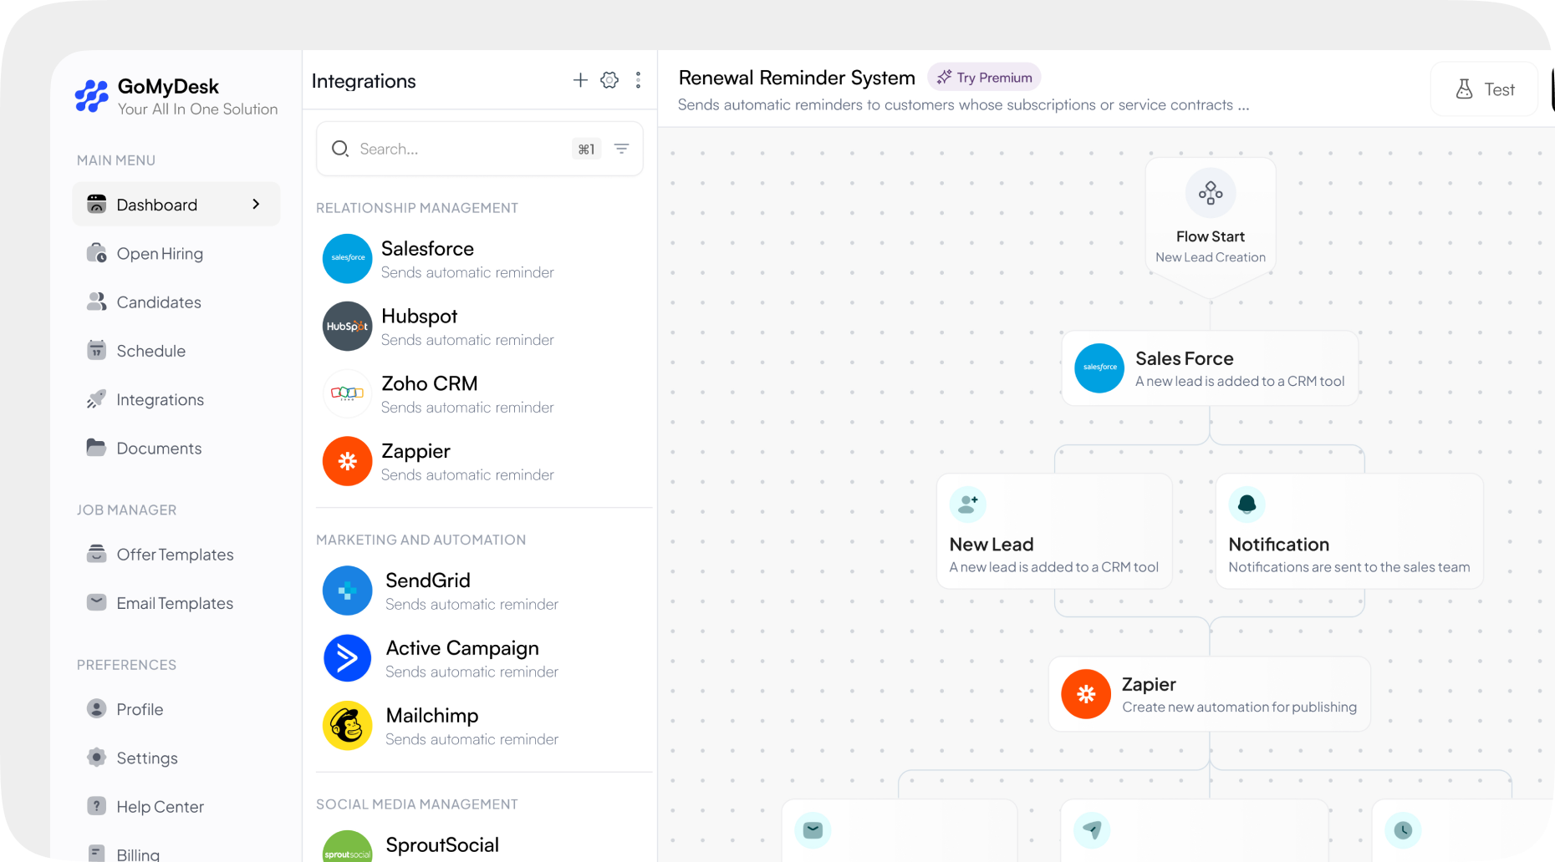Click the GoMyDesk logo icon
This screenshot has height=862, width=1555.
(x=92, y=96)
